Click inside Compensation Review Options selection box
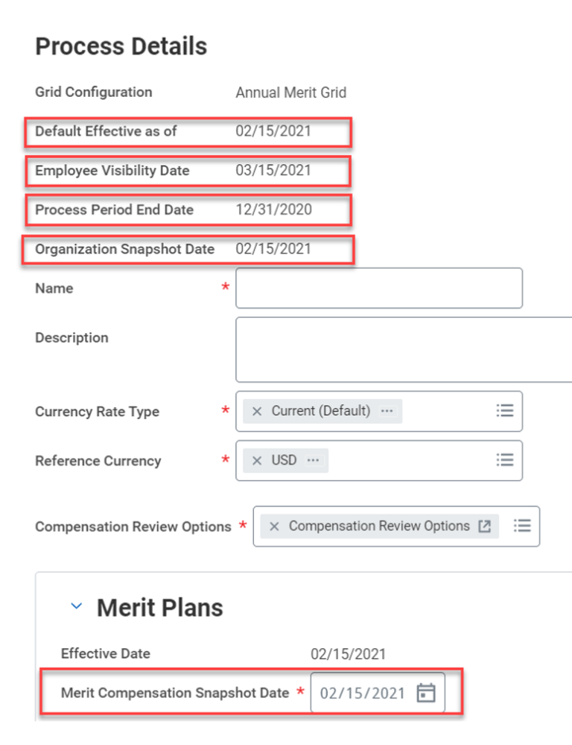The width and height of the screenshot is (572, 745). (x=396, y=526)
